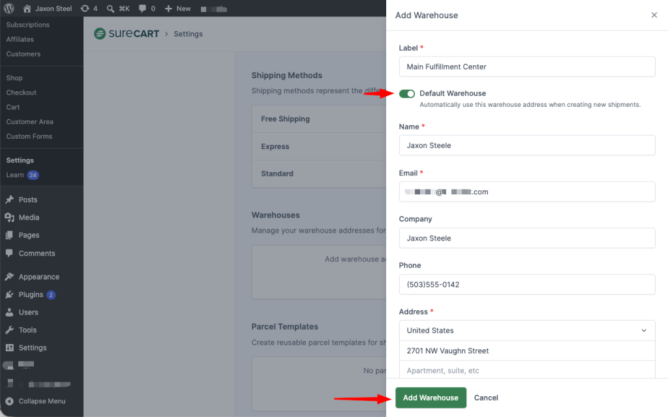
Task: Click the plus New icon in admin bar
Action: [169, 8]
